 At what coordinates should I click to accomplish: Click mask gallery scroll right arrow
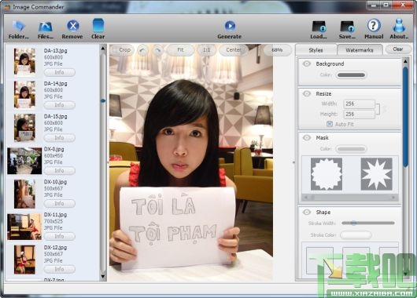[393, 198]
